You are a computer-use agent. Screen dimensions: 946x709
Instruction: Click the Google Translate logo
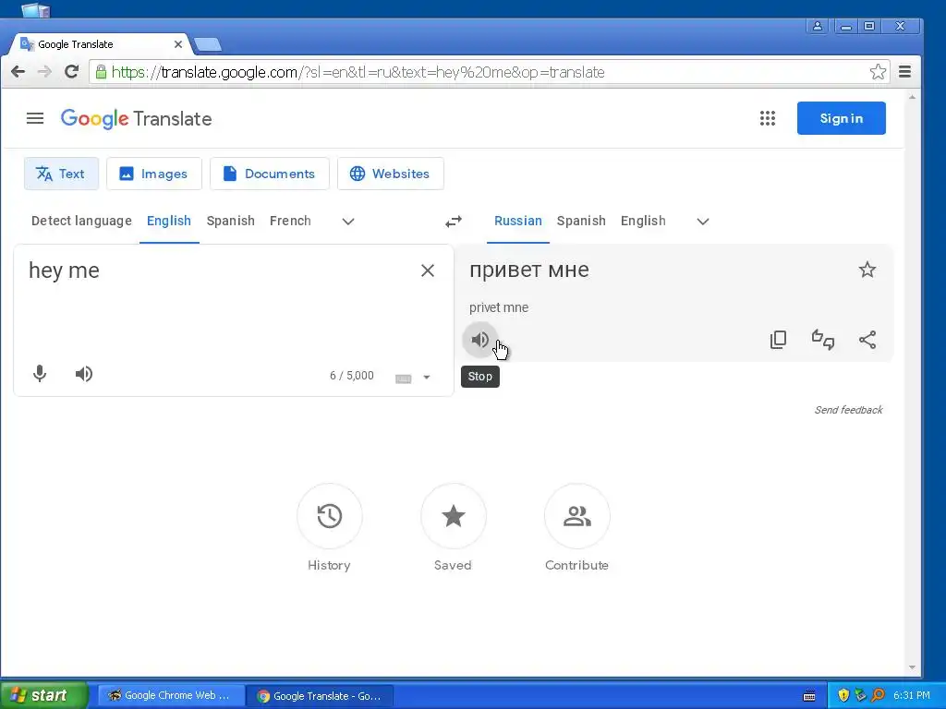click(137, 119)
